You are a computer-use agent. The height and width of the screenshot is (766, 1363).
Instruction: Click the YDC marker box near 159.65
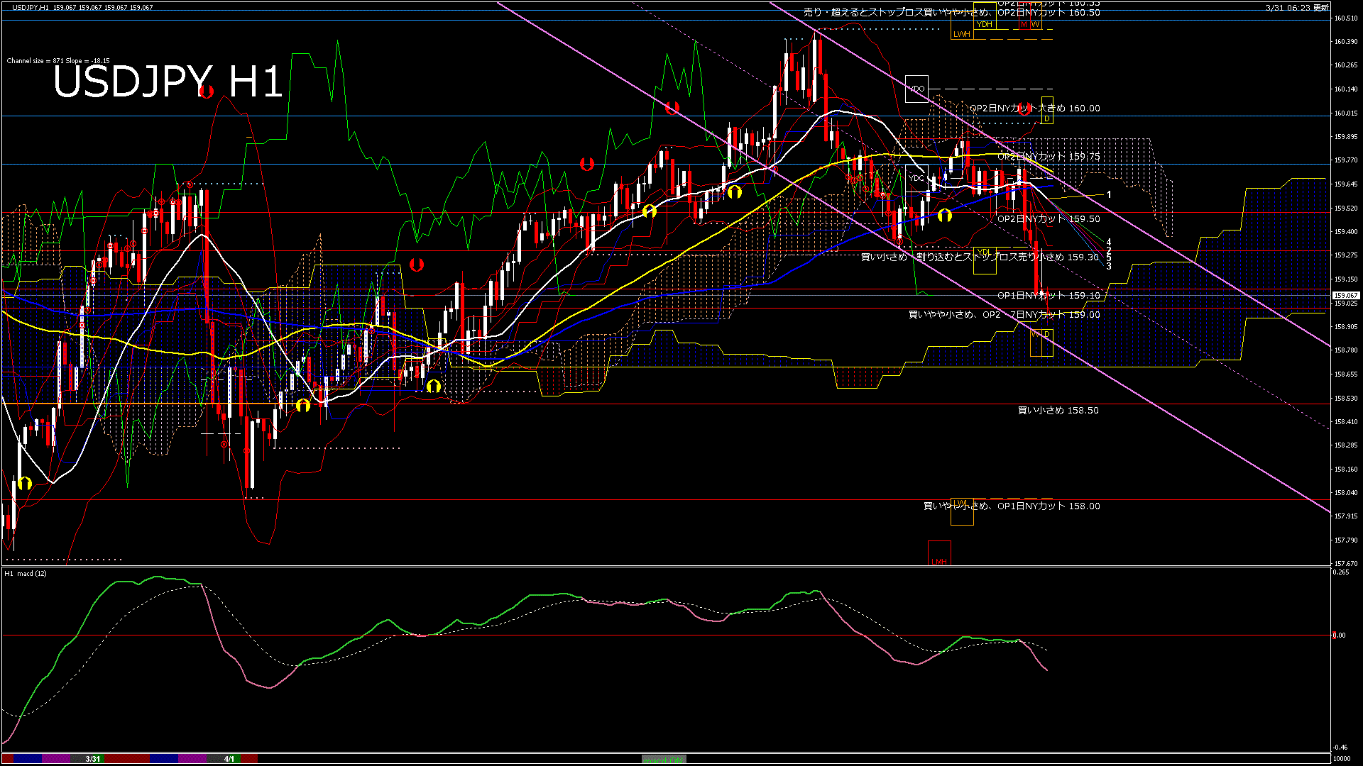click(x=917, y=177)
